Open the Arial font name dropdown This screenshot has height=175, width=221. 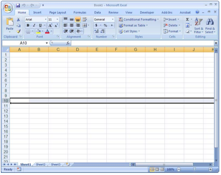click(x=46, y=19)
